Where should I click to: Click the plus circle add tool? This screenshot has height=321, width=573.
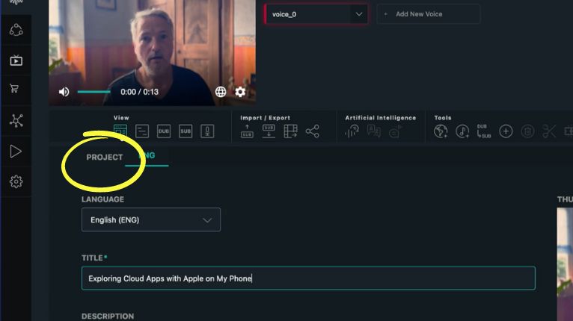pos(506,131)
